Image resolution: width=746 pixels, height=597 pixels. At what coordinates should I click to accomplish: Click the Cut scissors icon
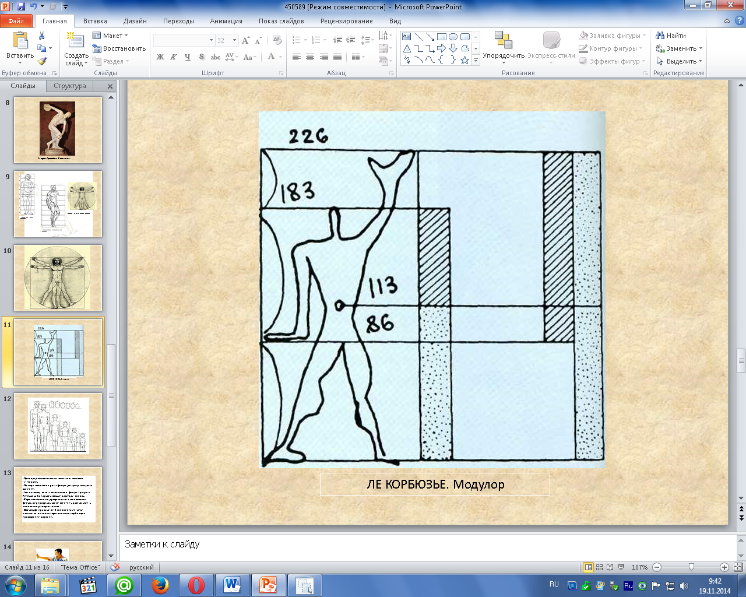coord(41,36)
